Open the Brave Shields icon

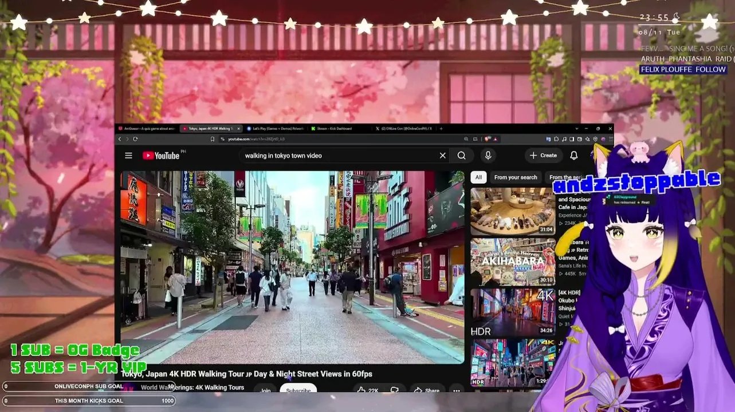488,139
